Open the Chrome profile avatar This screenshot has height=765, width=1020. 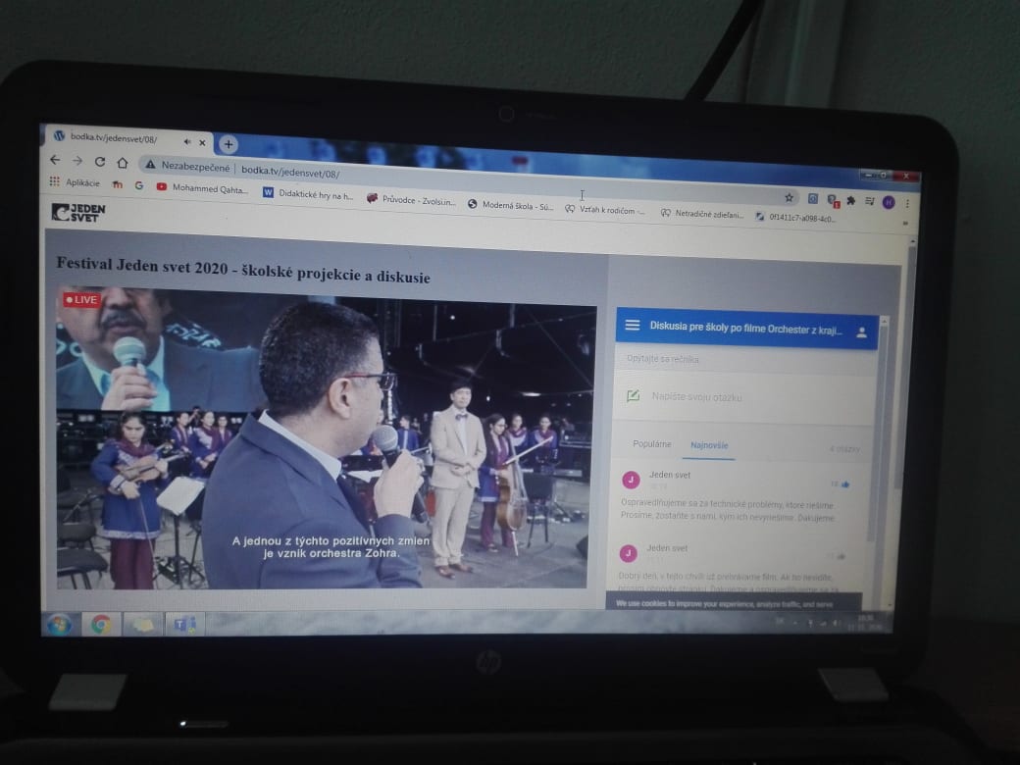(889, 202)
